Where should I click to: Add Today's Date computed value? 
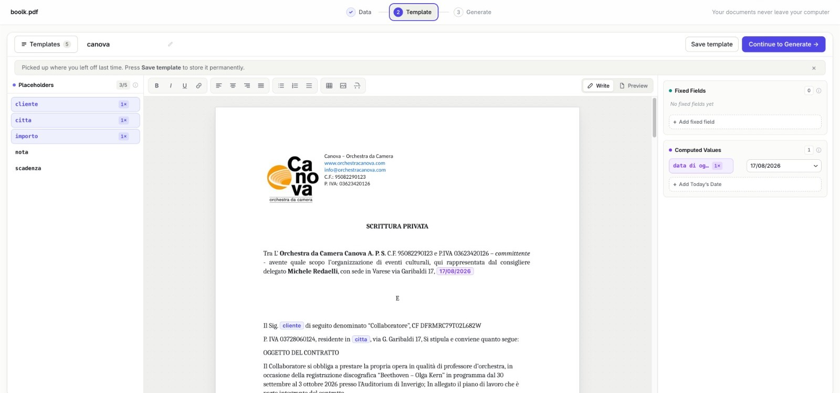tap(745, 184)
